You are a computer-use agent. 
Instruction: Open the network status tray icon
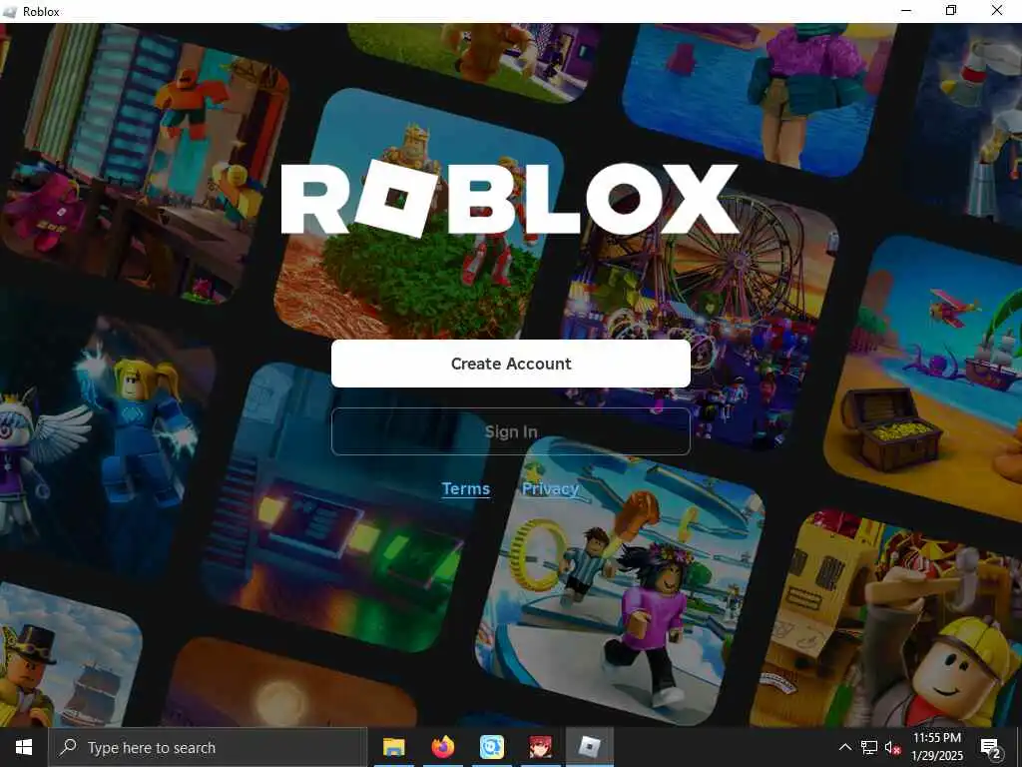869,747
